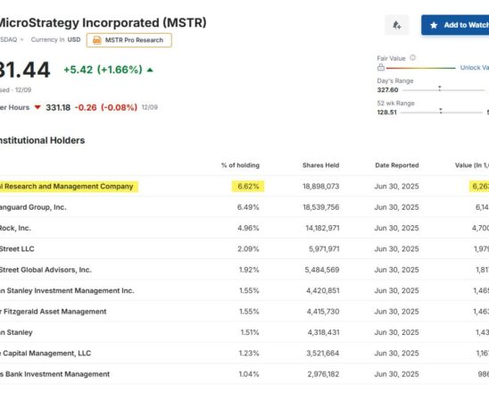Click Bank Investment Management holder name
Image resolution: width=489 pixels, height=402 pixels.
click(55, 374)
